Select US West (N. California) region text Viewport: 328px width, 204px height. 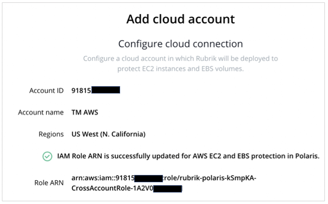(108, 134)
